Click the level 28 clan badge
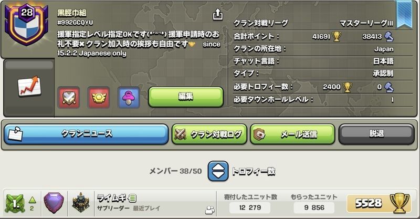This screenshot has height=219, width=420. [x=26, y=25]
